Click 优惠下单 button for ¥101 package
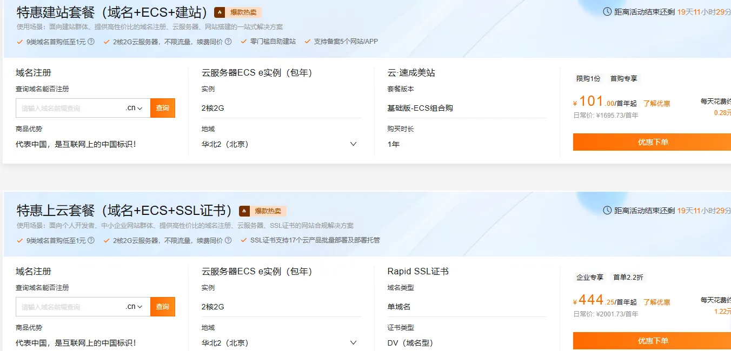 652,142
